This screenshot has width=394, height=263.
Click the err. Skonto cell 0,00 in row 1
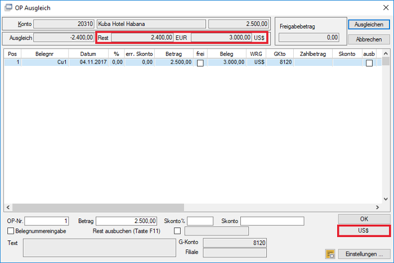140,62
